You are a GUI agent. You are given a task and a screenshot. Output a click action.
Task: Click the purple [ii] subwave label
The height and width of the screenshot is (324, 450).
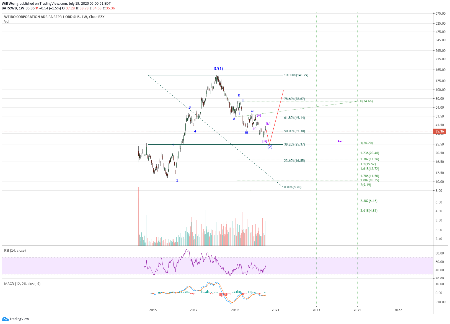[259, 115]
